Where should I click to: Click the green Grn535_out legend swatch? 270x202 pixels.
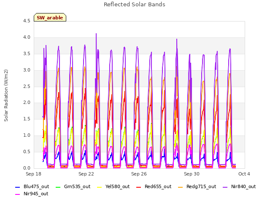coord(58,187)
